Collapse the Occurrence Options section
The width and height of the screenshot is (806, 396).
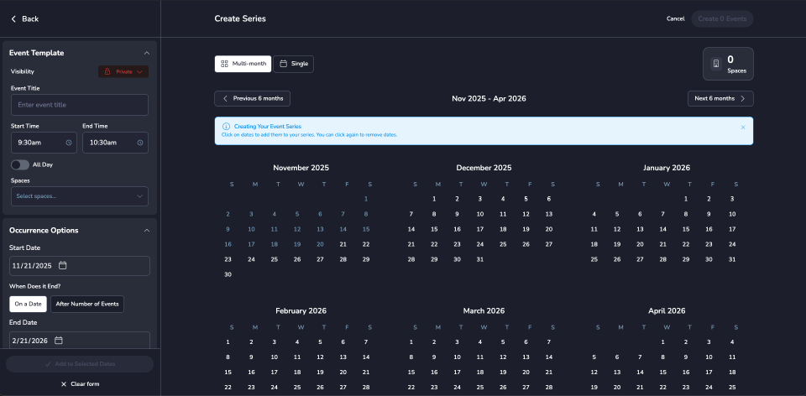pos(147,231)
